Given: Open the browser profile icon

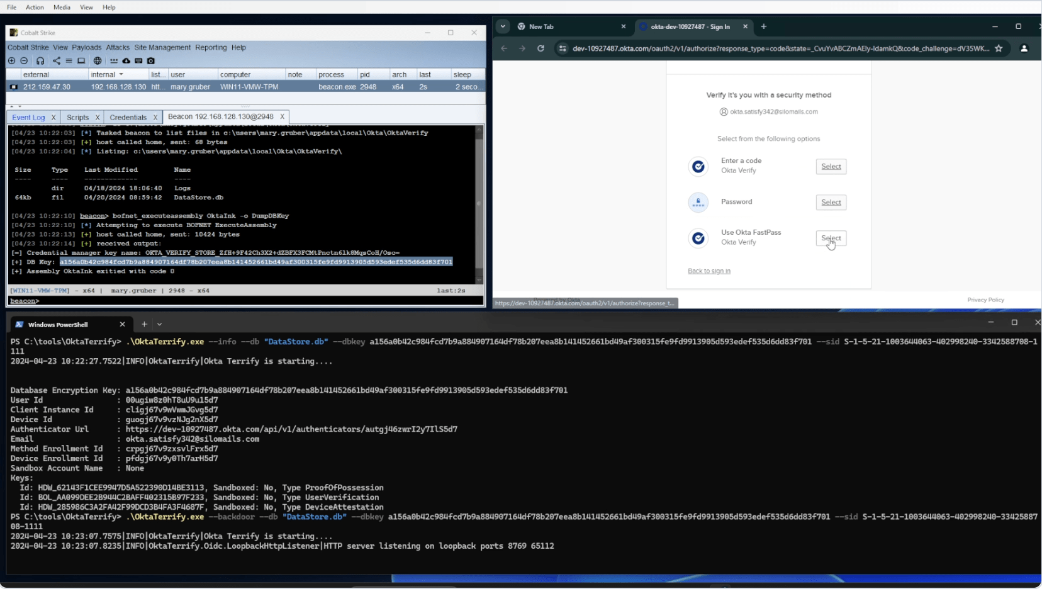Looking at the screenshot, I should point(1024,48).
